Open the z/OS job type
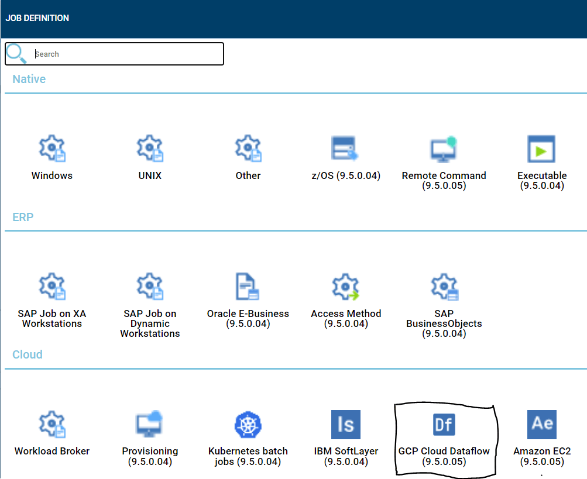 (x=345, y=148)
